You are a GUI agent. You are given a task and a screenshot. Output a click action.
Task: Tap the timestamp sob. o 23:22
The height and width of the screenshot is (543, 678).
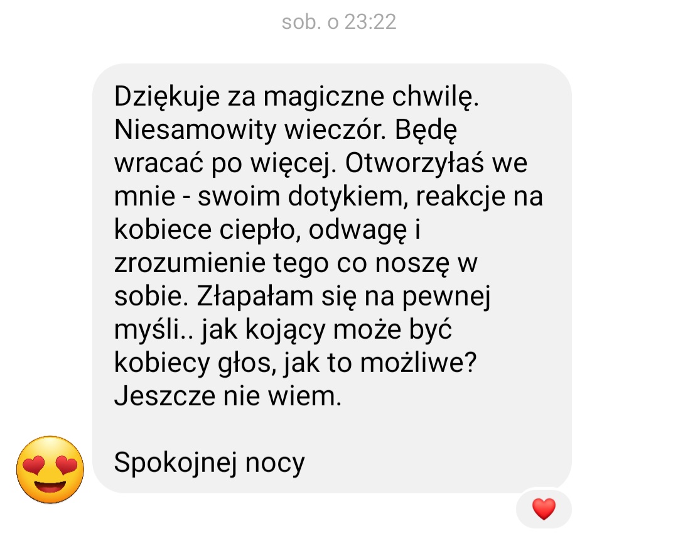[339, 21]
